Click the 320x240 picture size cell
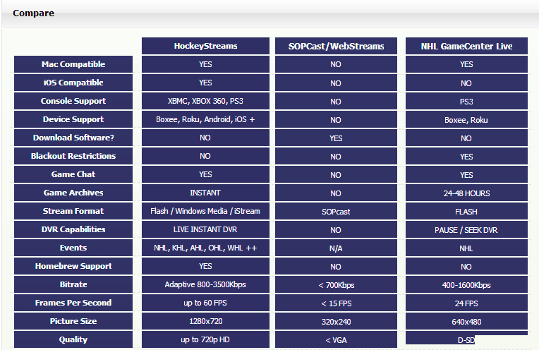Image resolution: width=539 pixels, height=350 pixels. (x=336, y=322)
